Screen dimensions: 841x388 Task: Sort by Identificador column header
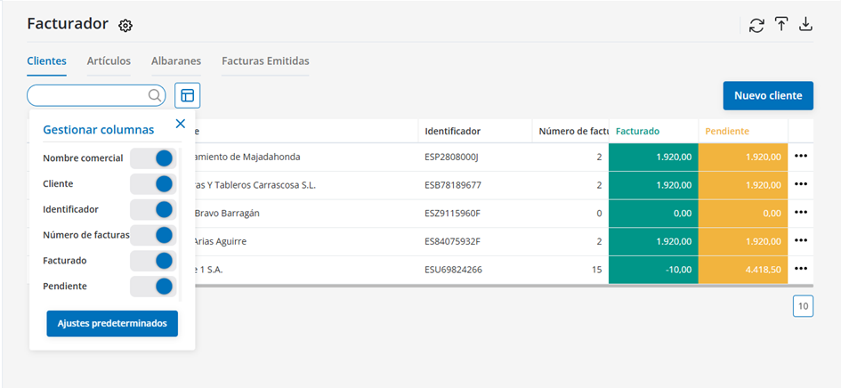point(475,131)
